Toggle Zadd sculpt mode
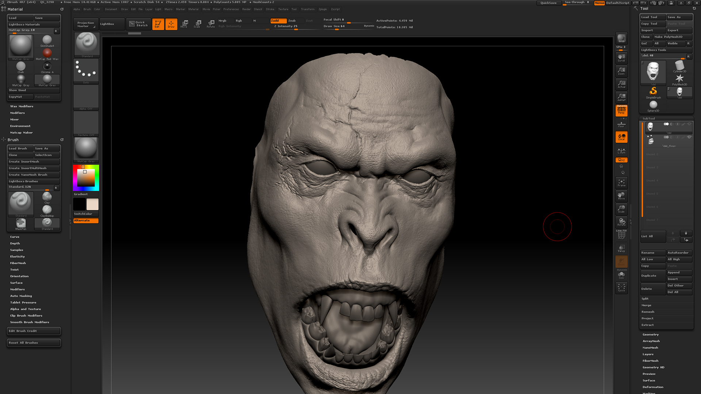Viewport: 701px width, 394px height. (x=278, y=21)
